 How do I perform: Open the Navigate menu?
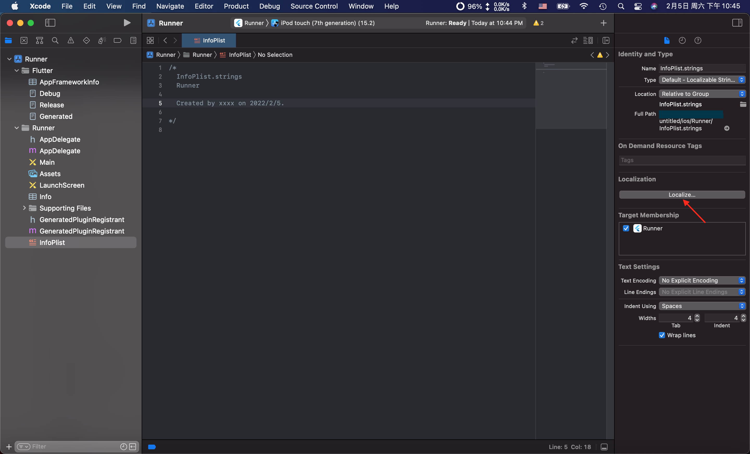(x=170, y=6)
